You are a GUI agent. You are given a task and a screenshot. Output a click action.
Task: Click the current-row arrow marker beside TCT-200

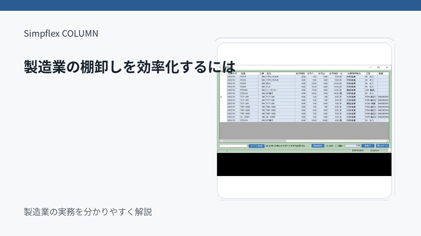pos(221,97)
